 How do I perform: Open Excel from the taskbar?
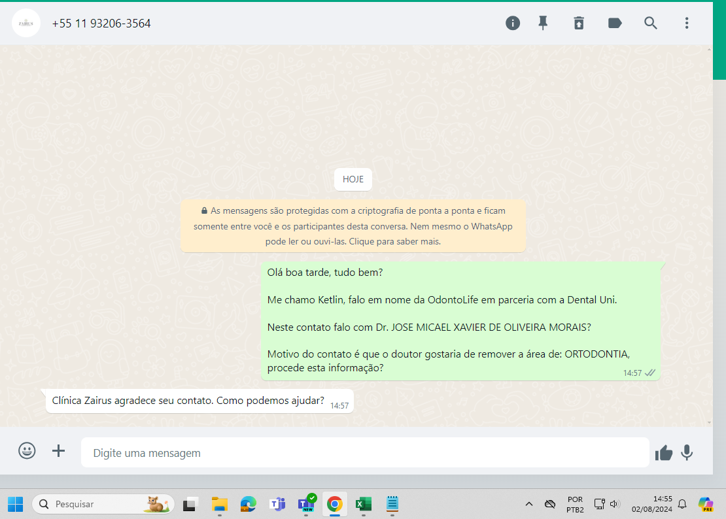click(364, 504)
